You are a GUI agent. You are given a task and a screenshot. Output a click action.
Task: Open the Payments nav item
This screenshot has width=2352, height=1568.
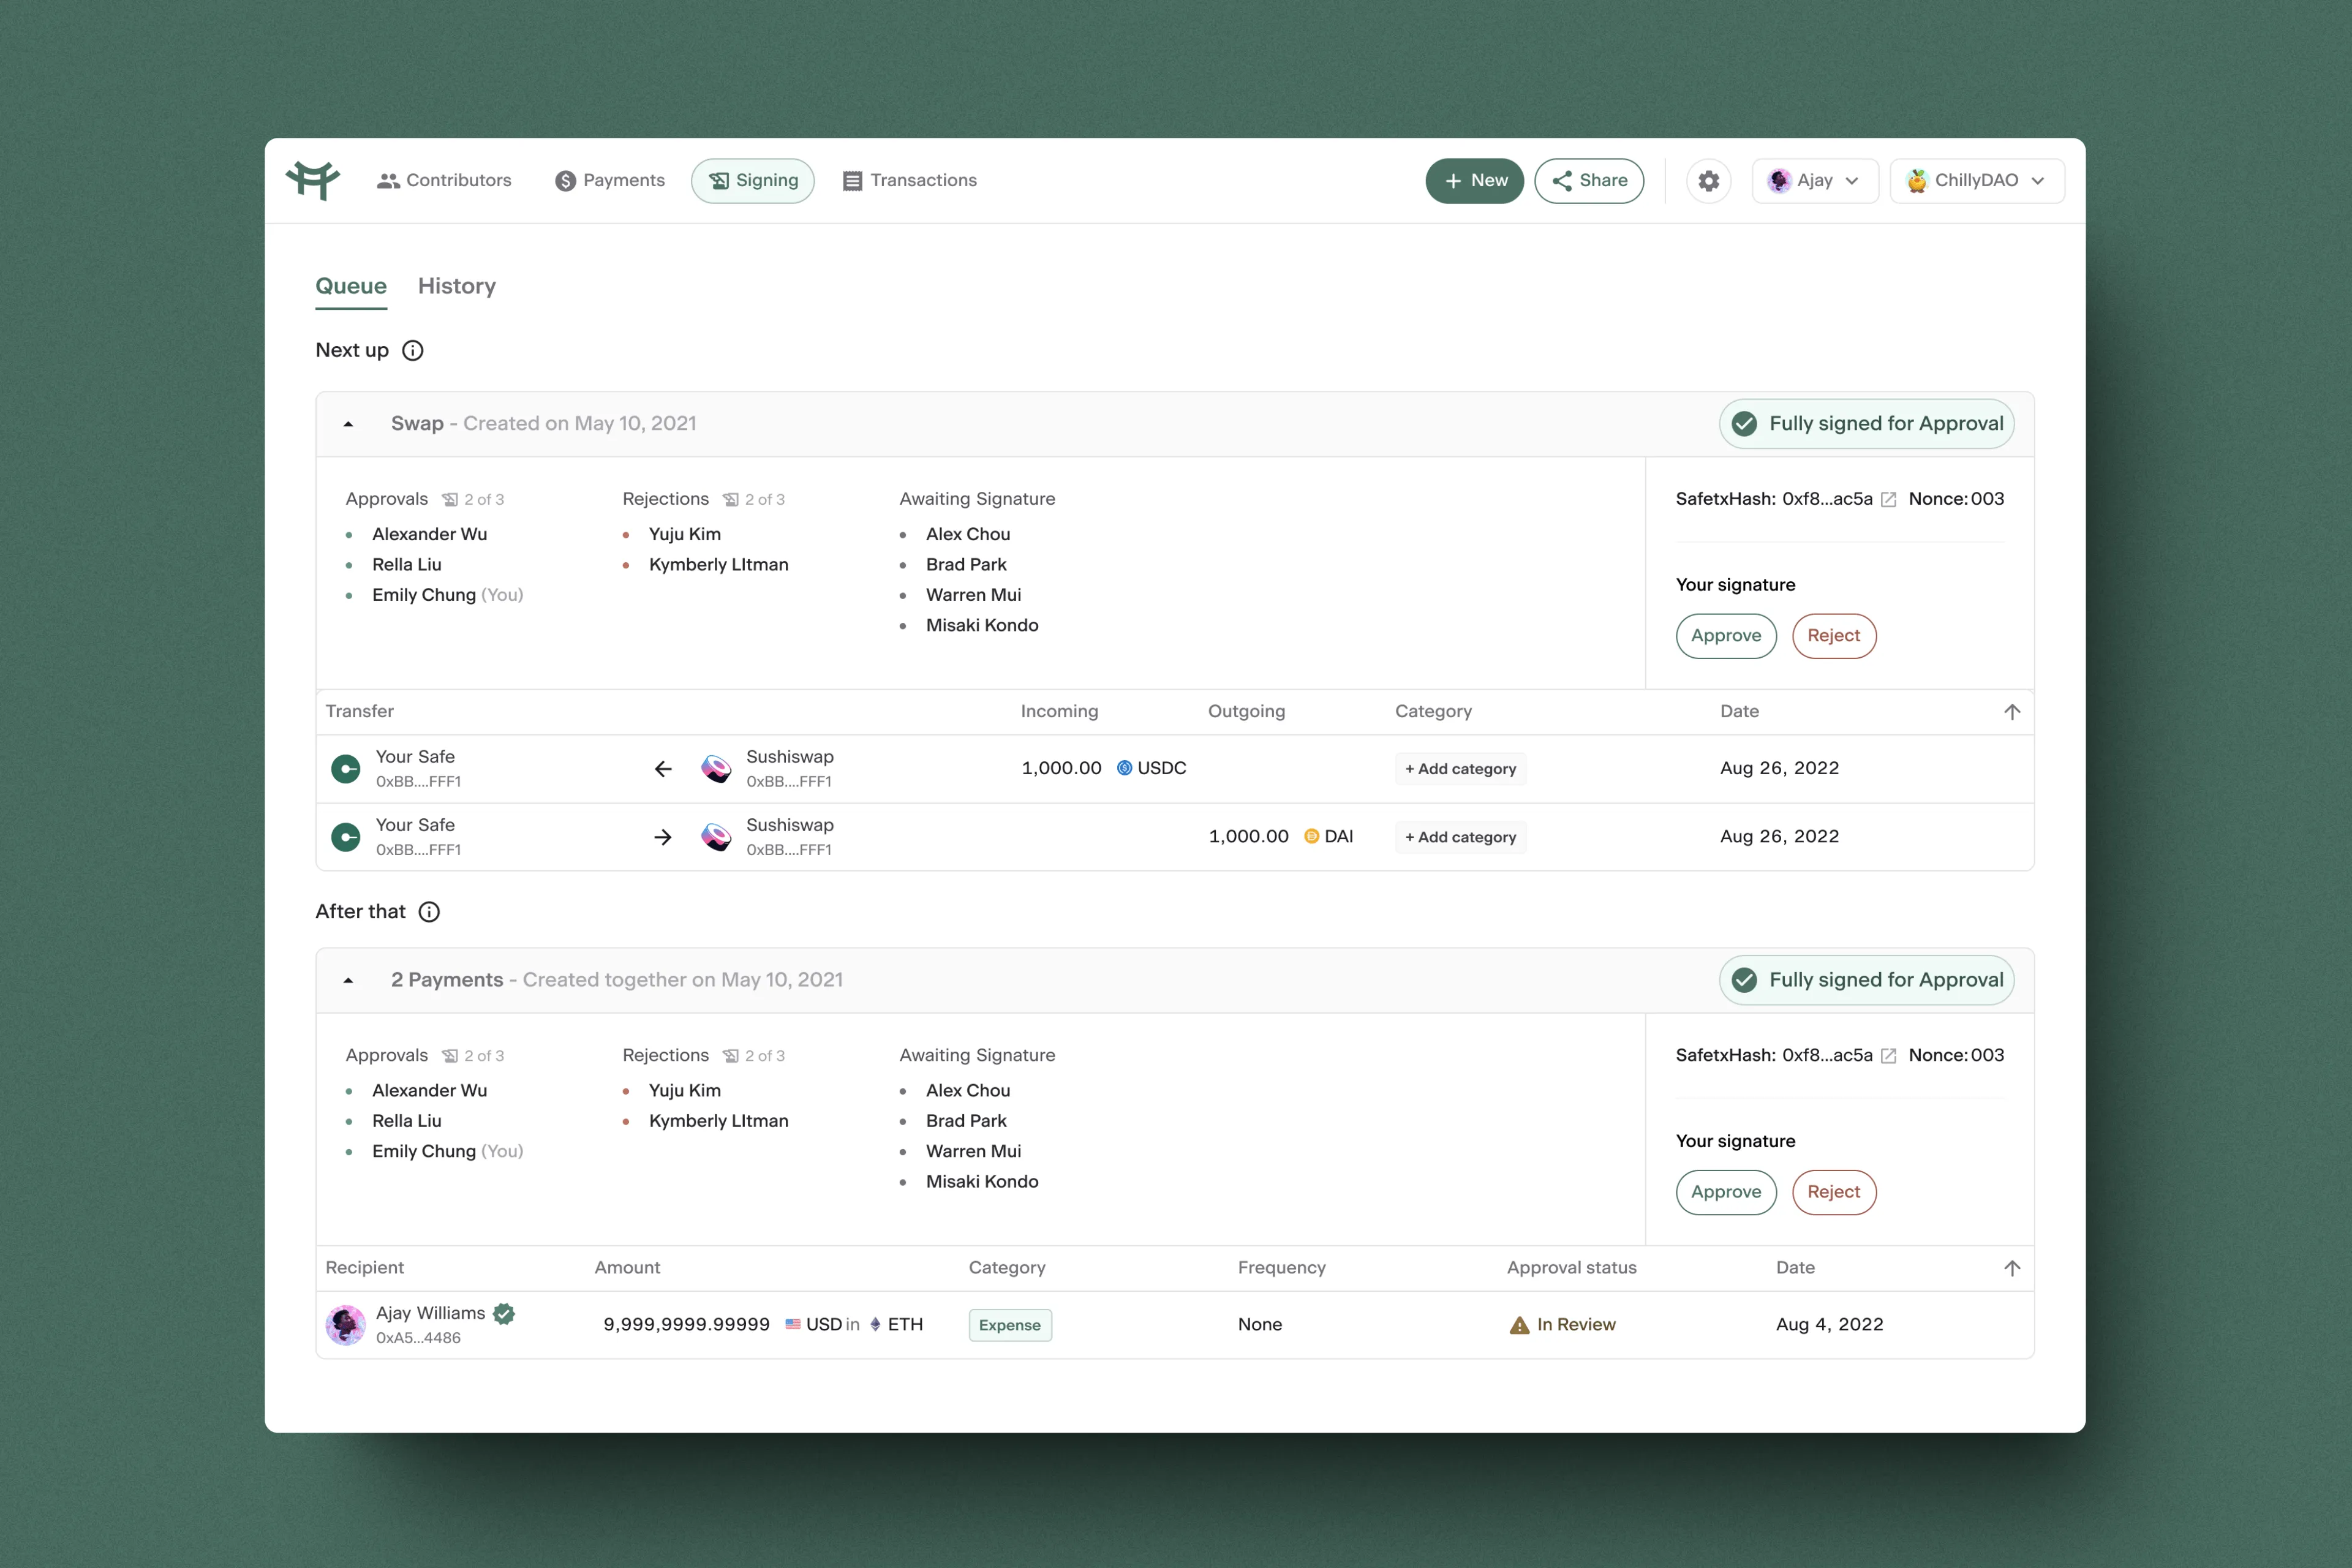click(x=610, y=180)
